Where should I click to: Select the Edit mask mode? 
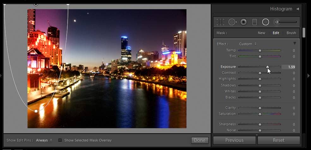click(x=276, y=33)
